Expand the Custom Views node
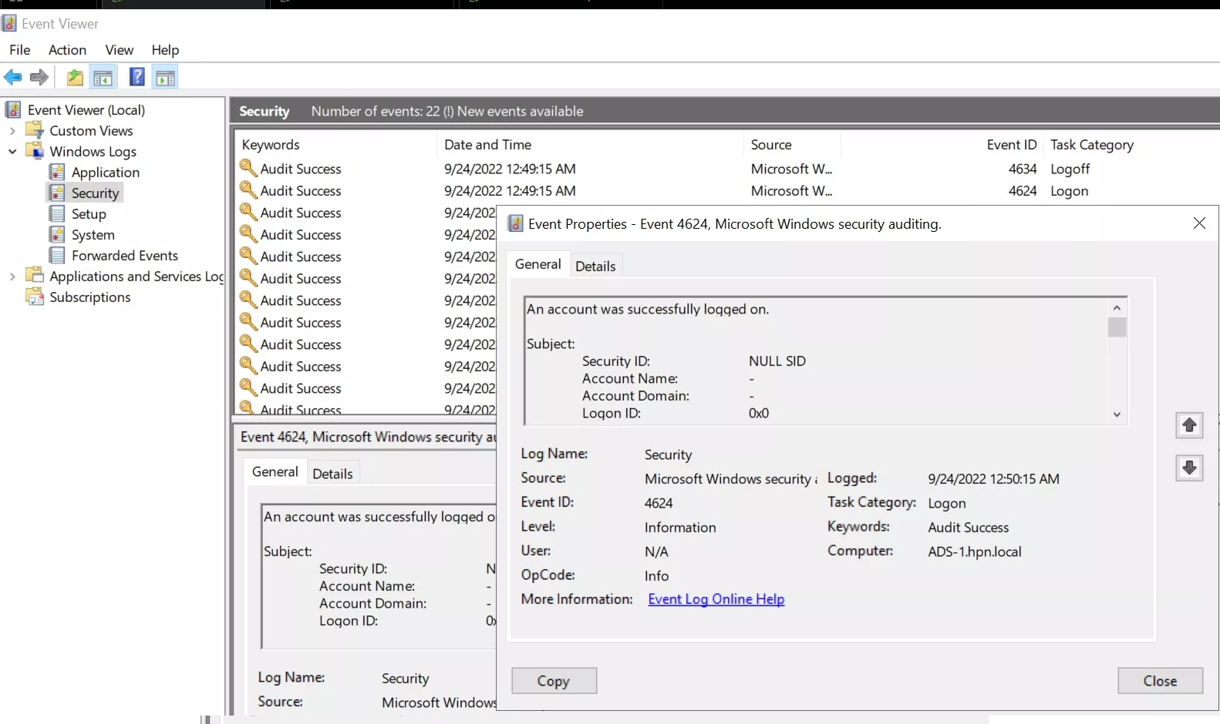Image resolution: width=1220 pixels, height=724 pixels. point(12,131)
